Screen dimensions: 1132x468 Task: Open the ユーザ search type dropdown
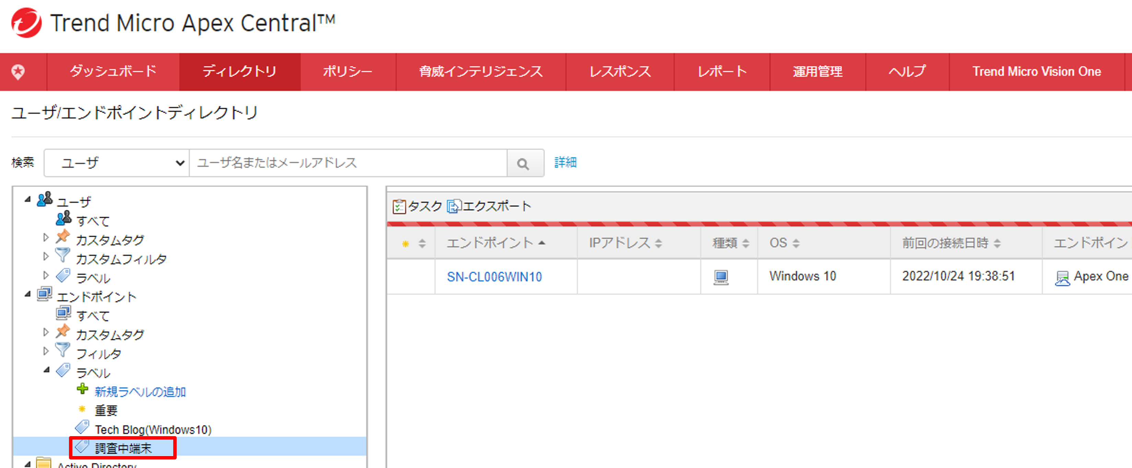click(117, 163)
